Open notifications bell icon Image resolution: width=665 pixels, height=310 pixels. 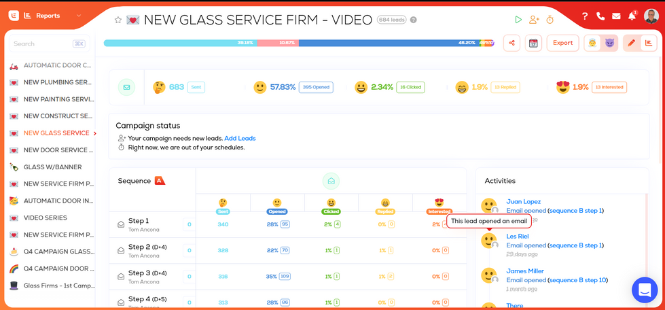632,16
